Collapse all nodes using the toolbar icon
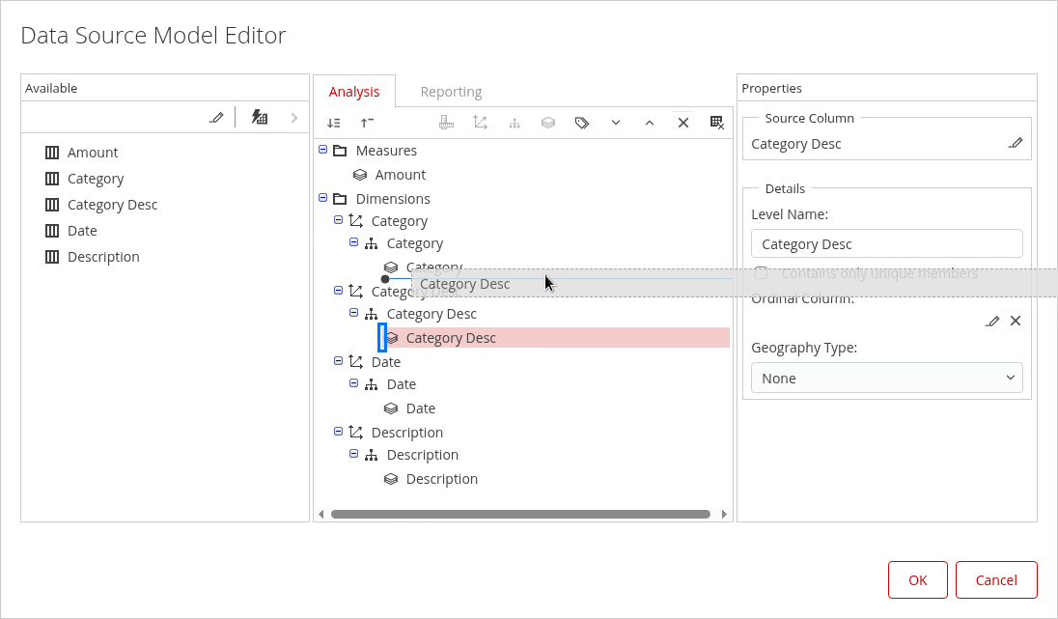The width and height of the screenshot is (1058, 619). (367, 123)
